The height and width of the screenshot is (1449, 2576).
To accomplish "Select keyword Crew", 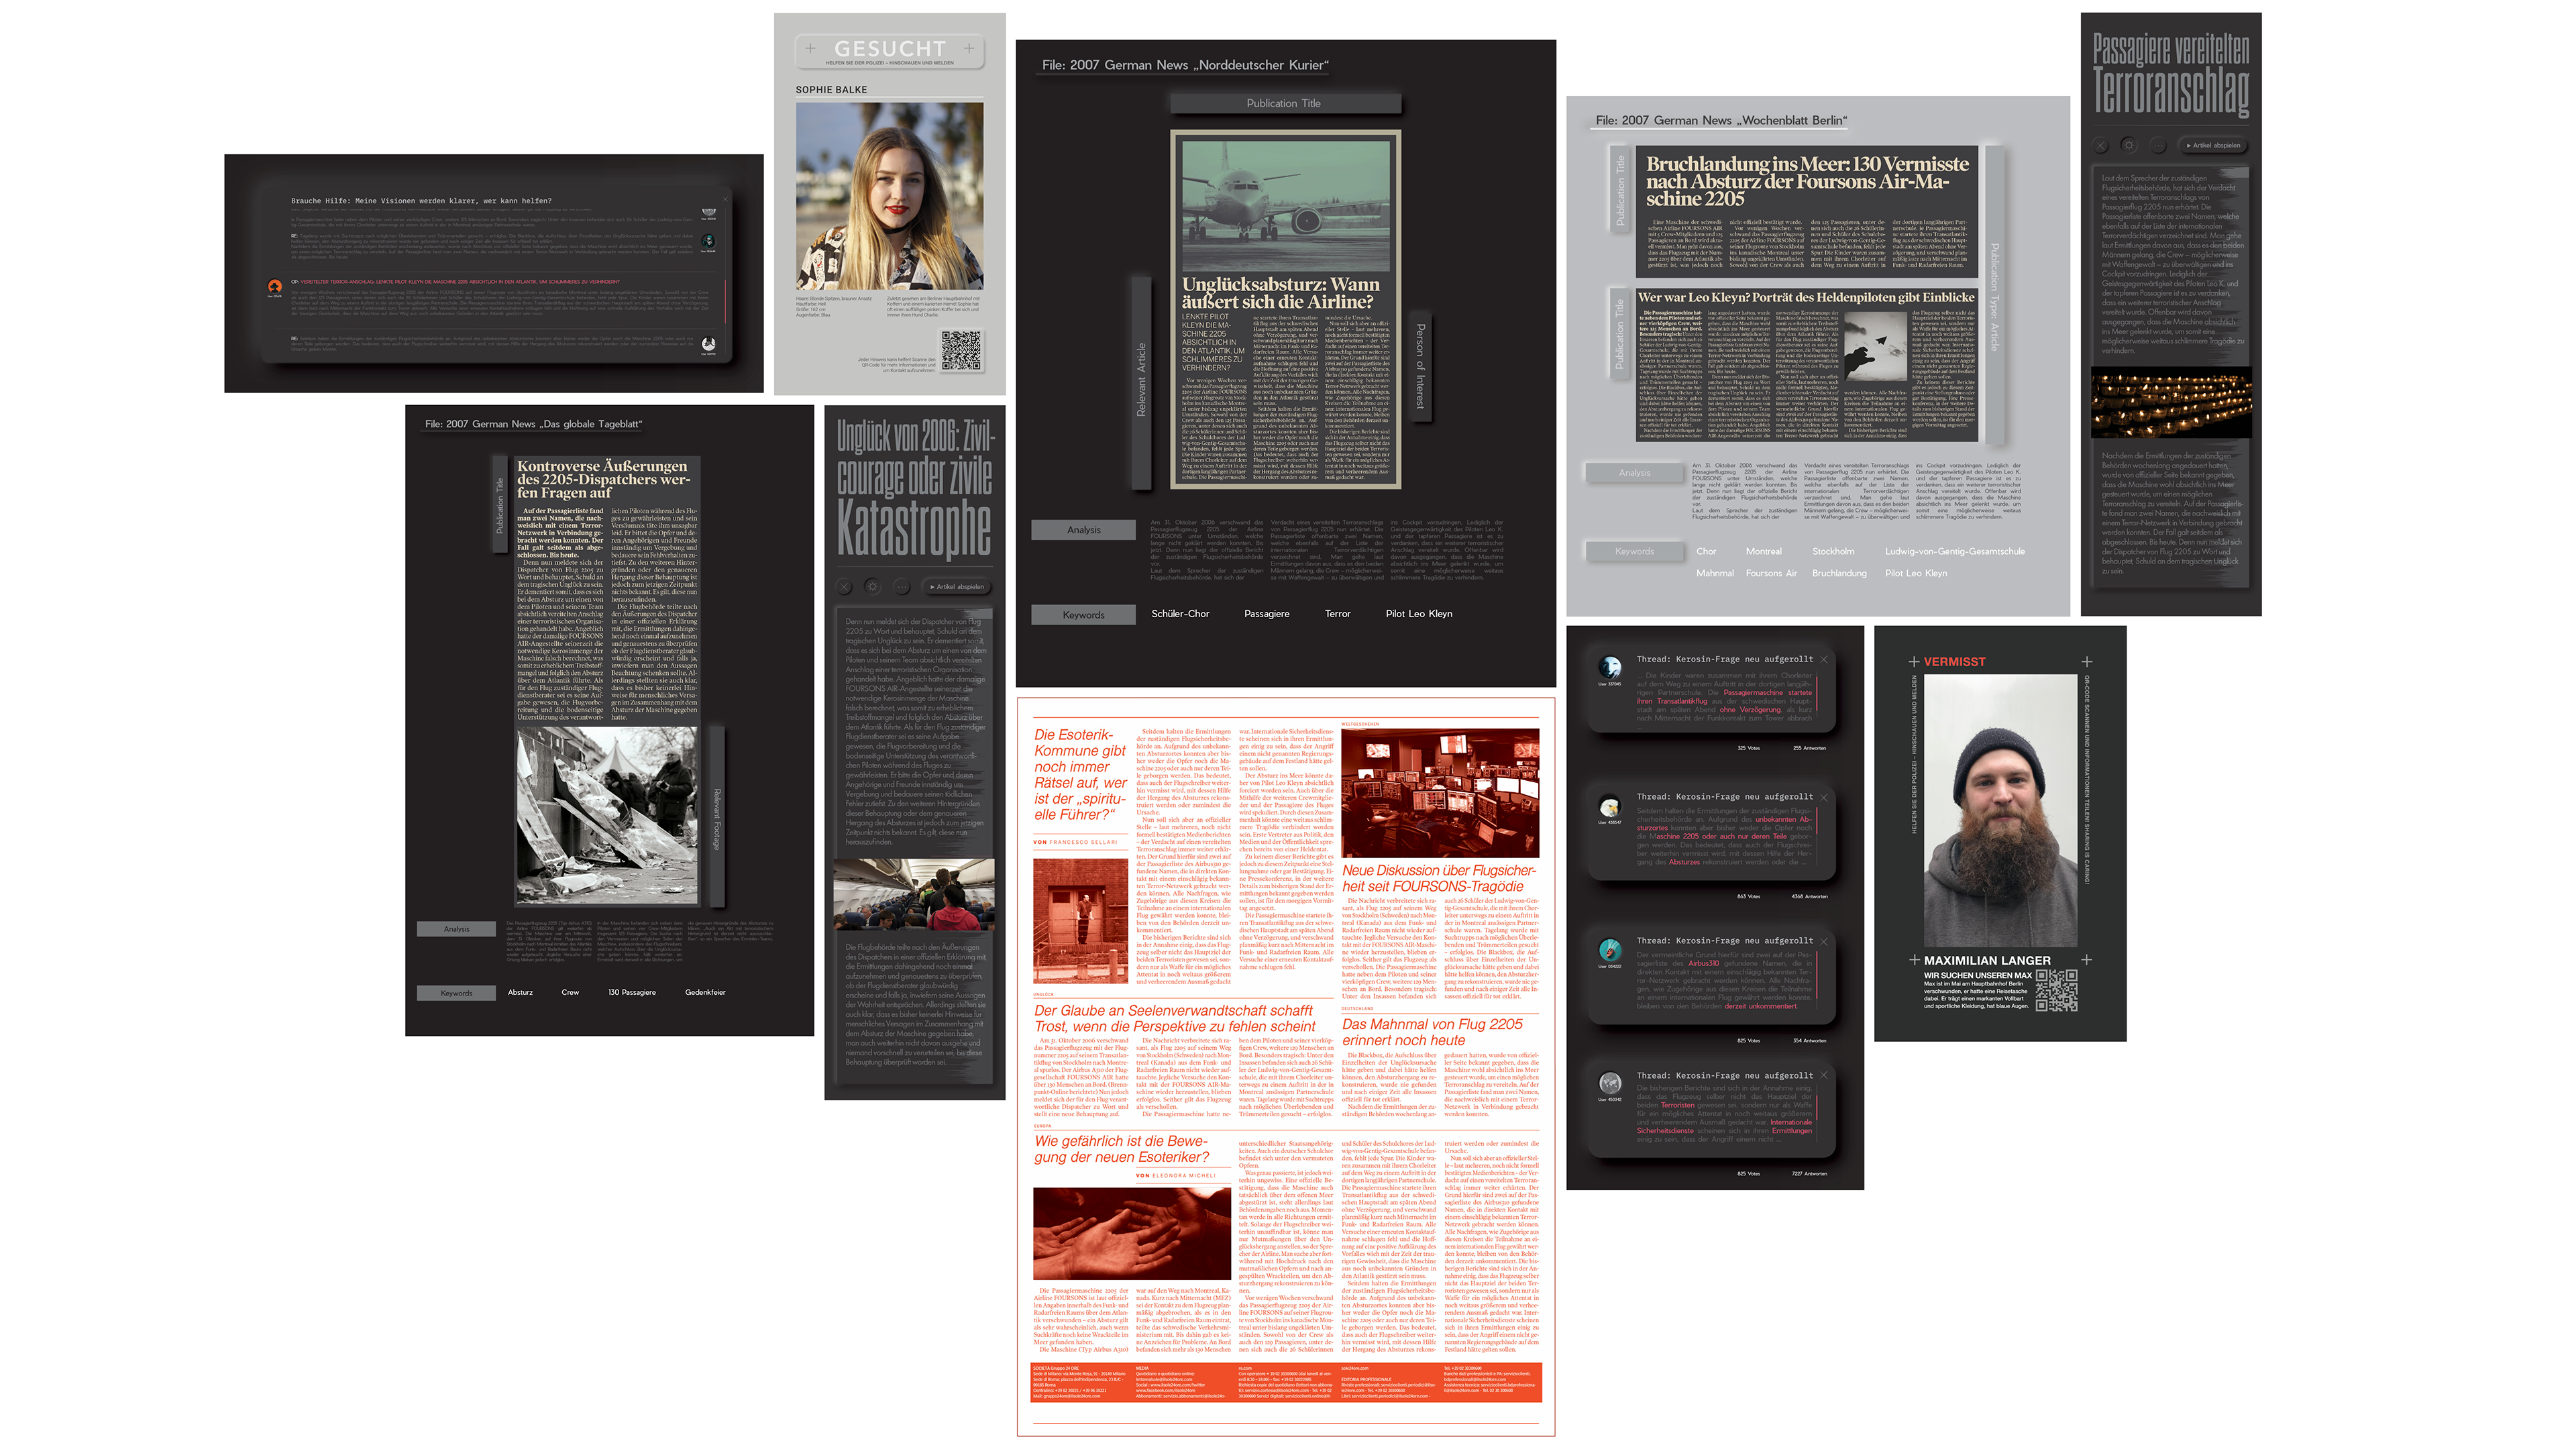I will tap(570, 993).
